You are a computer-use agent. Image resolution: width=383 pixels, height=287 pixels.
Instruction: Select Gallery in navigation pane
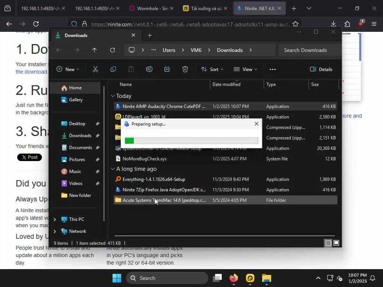(x=76, y=100)
